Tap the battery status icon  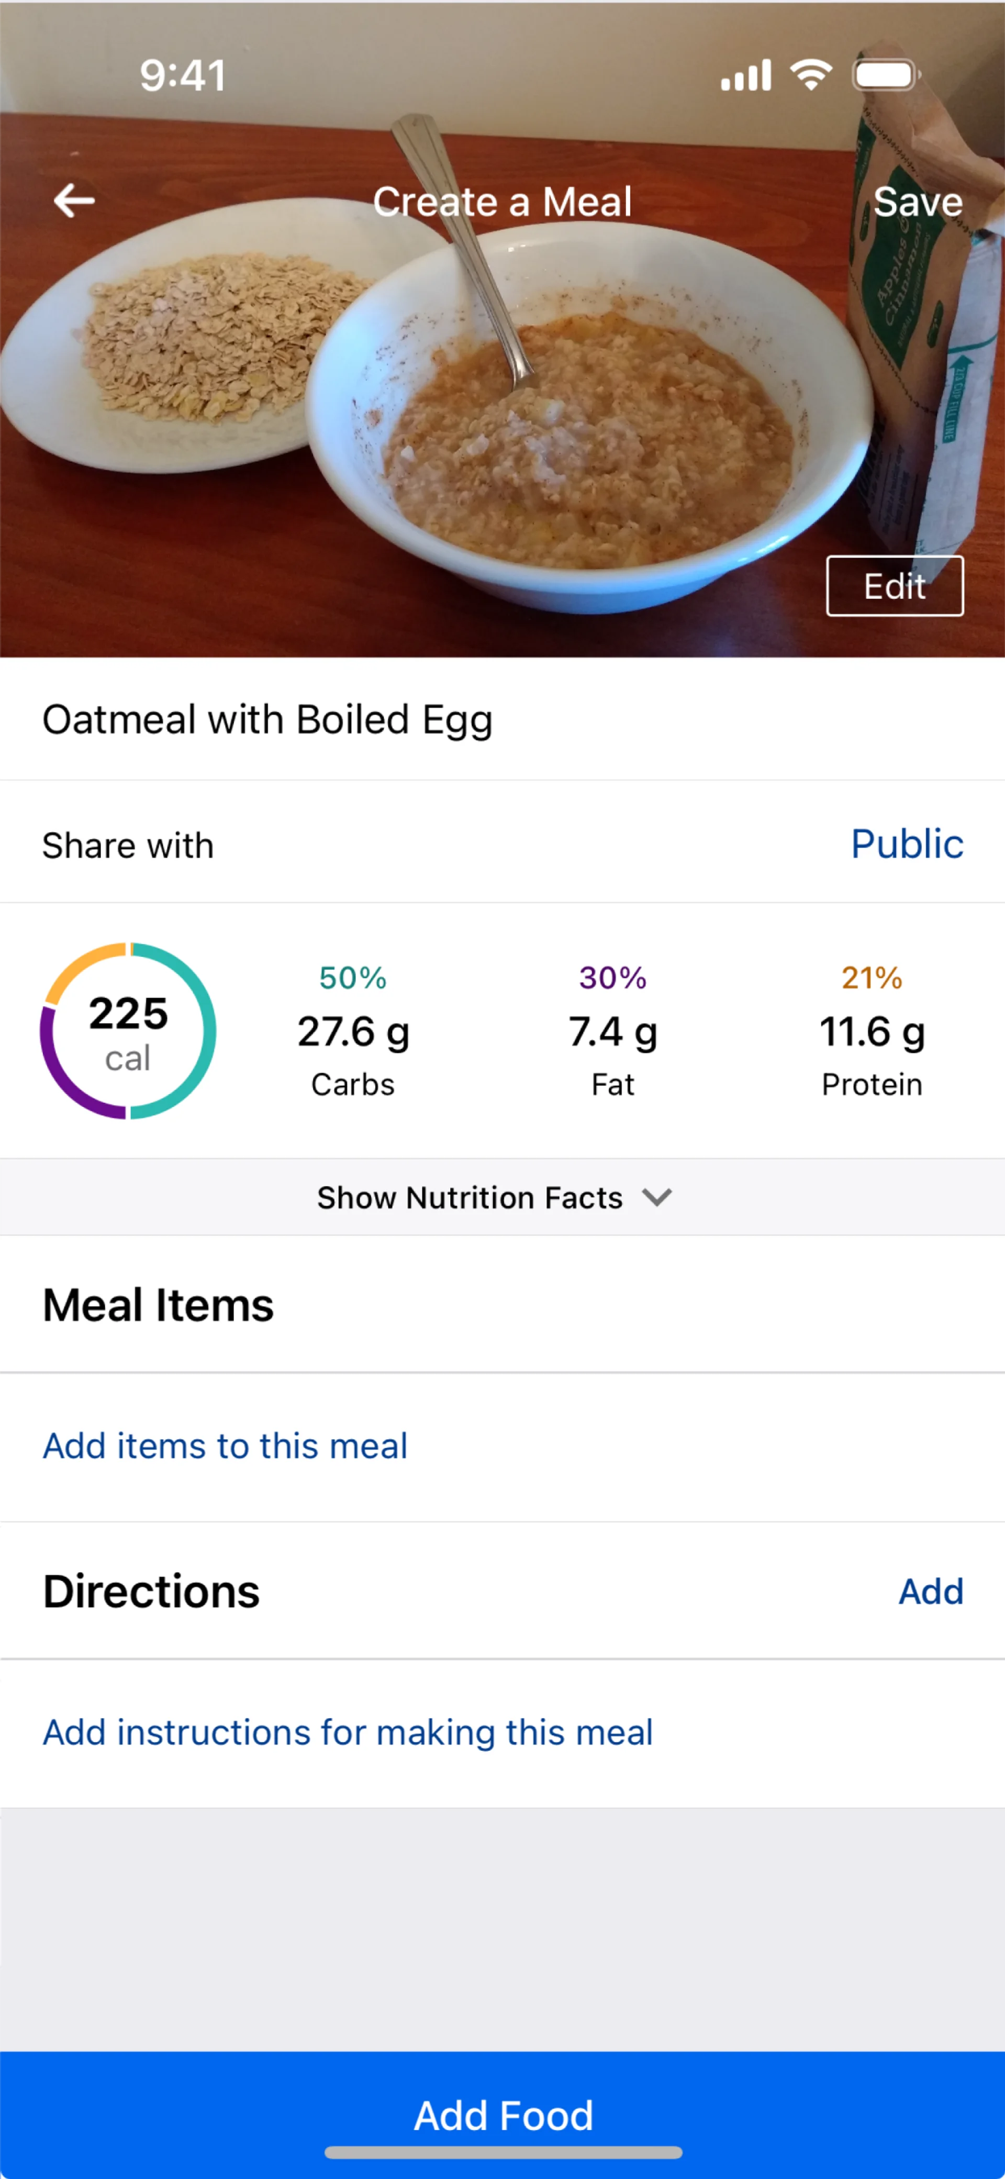(886, 75)
